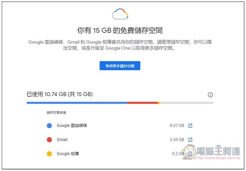This screenshot has width=246, height=171.
Task: Click the red Gmail color dot
Action: [x=49, y=140]
